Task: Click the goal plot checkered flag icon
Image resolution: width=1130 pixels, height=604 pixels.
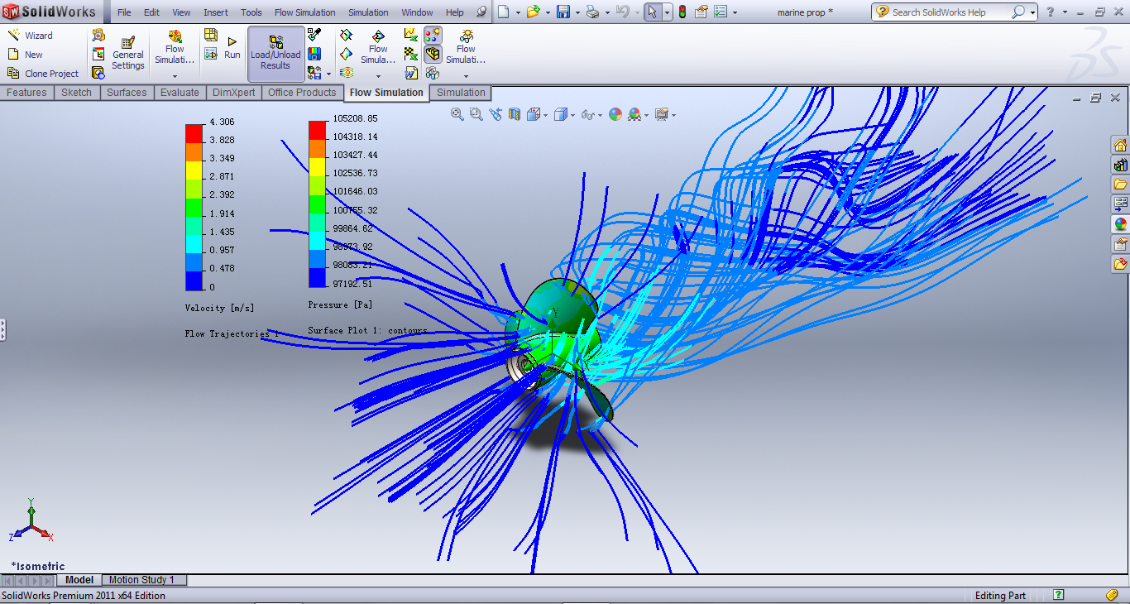Action: click(x=411, y=54)
